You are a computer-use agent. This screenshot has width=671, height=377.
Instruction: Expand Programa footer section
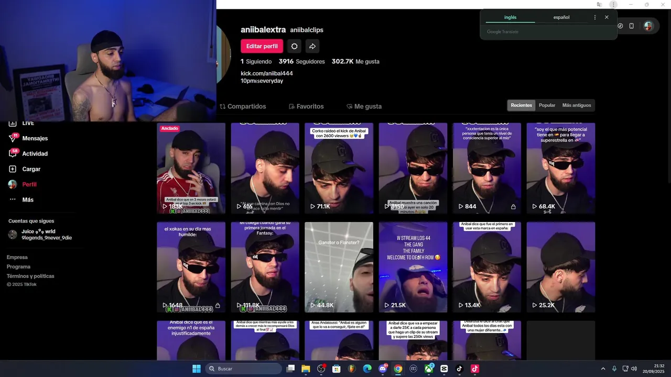pyautogui.click(x=18, y=267)
